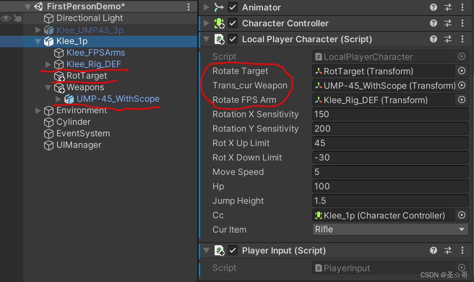Open object picker for Cc field

461,215
